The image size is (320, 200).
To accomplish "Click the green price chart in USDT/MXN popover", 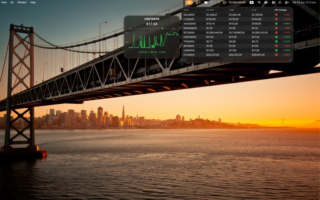I will (x=154, y=40).
